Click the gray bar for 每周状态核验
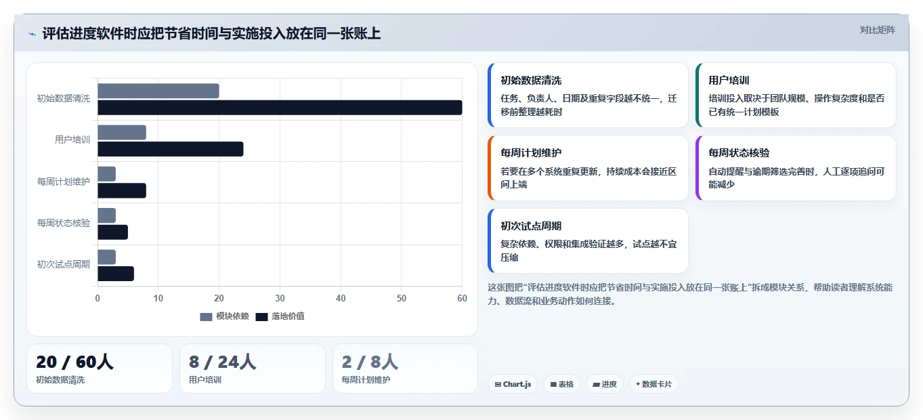Screen dimensions: 923x420 (x=106, y=215)
